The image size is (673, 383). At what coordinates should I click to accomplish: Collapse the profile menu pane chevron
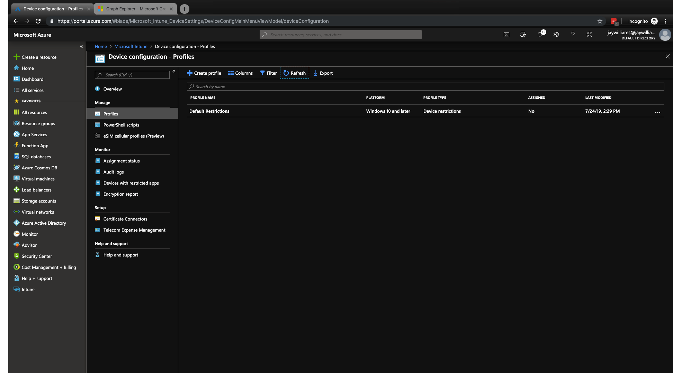coord(174,71)
